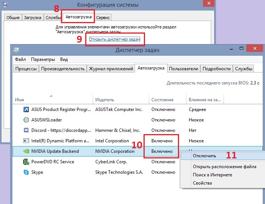Open the Вид menu
This screenshot has height=204, width=265.
pos(64,59)
